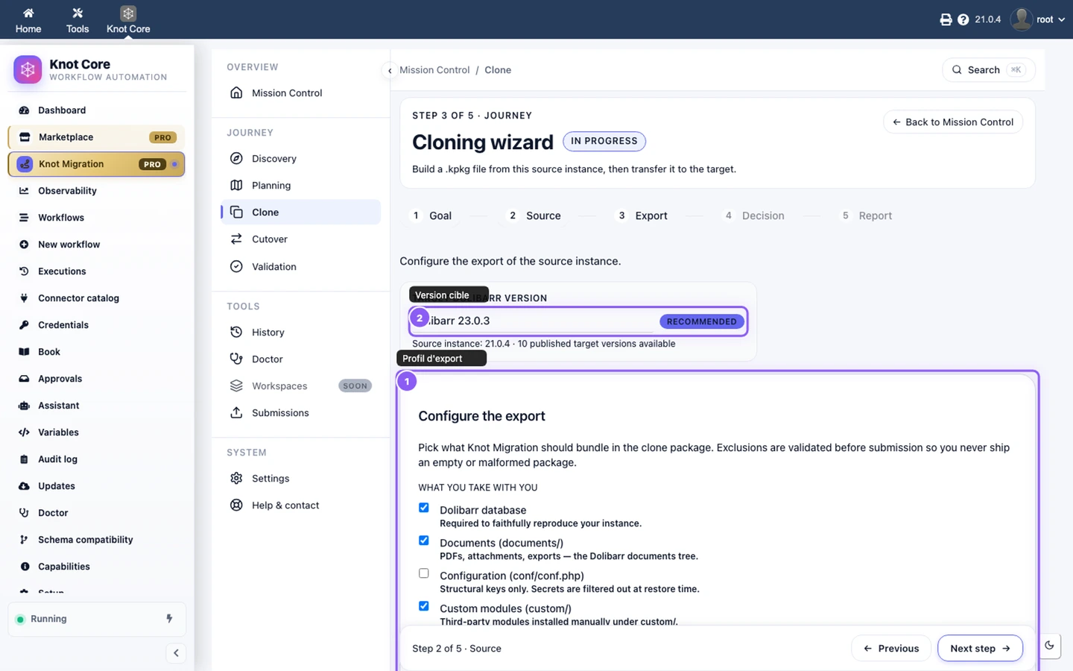Open the root user dropdown menu

[x=1039, y=19]
